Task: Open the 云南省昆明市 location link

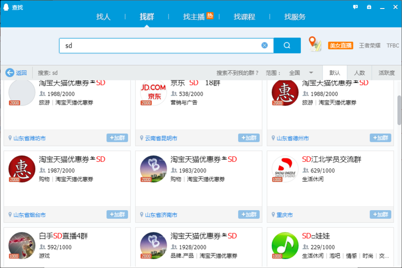Action: click(x=161, y=138)
